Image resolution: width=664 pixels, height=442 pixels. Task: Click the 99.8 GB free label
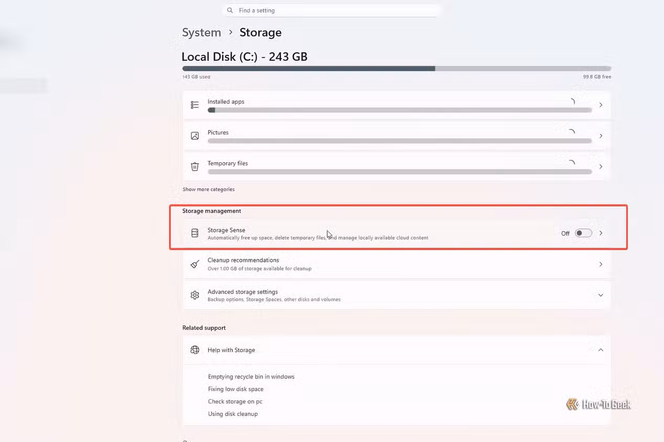597,76
